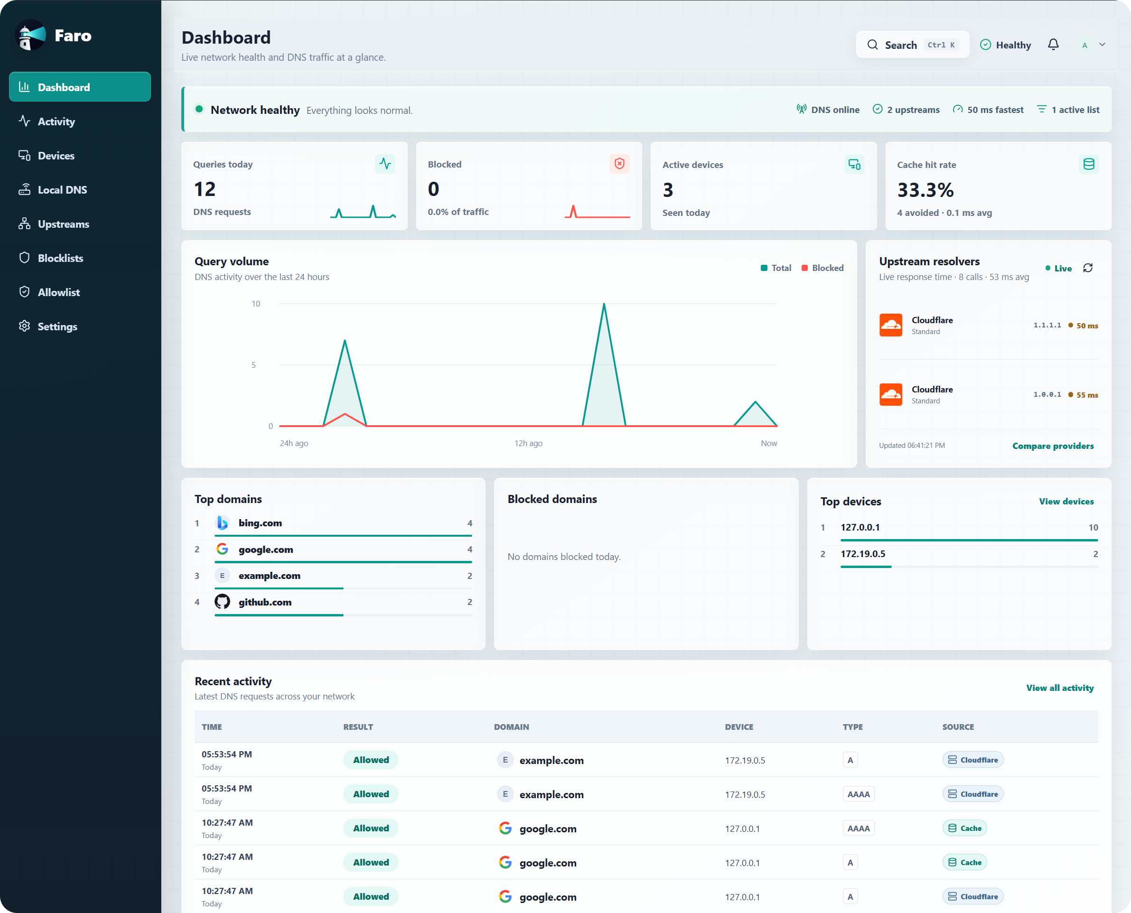Click Updated 06:41:21 PM timestamp
Screen dimensions: 1131x913
click(x=912, y=445)
